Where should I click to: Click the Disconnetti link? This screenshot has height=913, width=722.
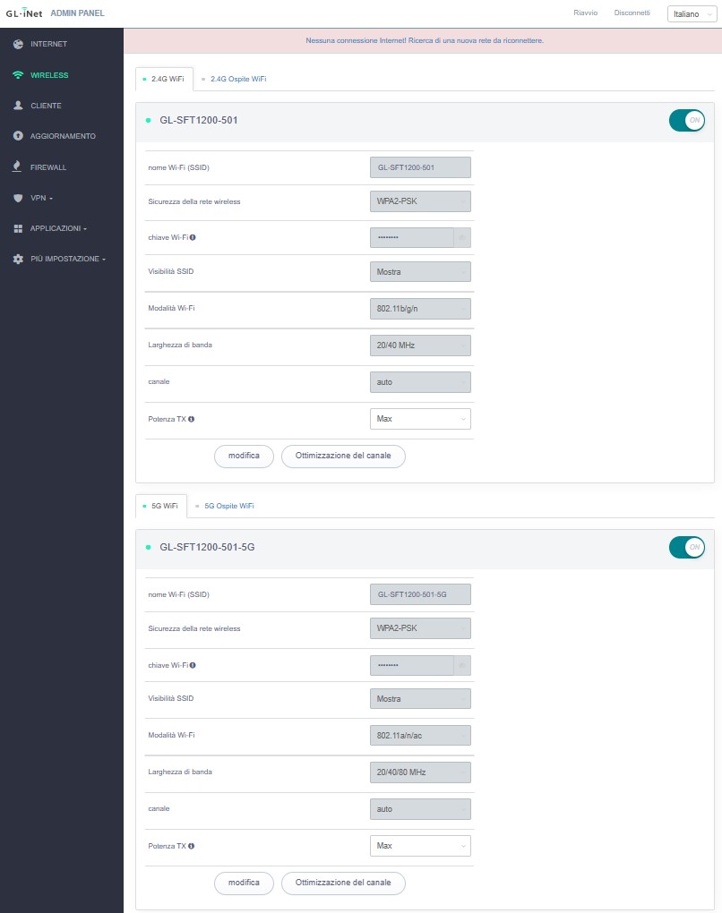[632, 13]
